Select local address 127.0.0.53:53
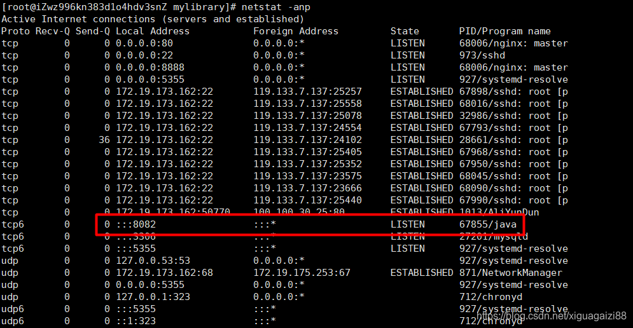 pyautogui.click(x=153, y=261)
